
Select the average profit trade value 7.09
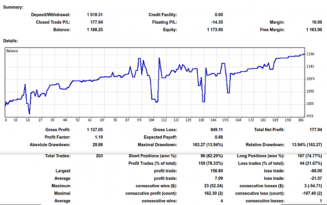(219, 178)
